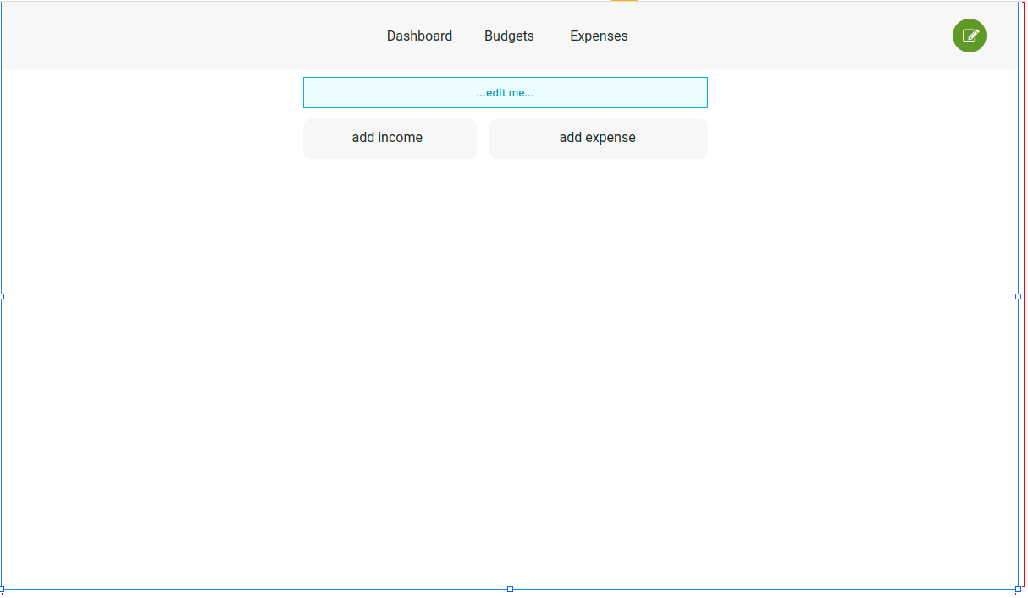1028x598 pixels.
Task: Click the right-edge selection handle
Action: coord(1016,296)
